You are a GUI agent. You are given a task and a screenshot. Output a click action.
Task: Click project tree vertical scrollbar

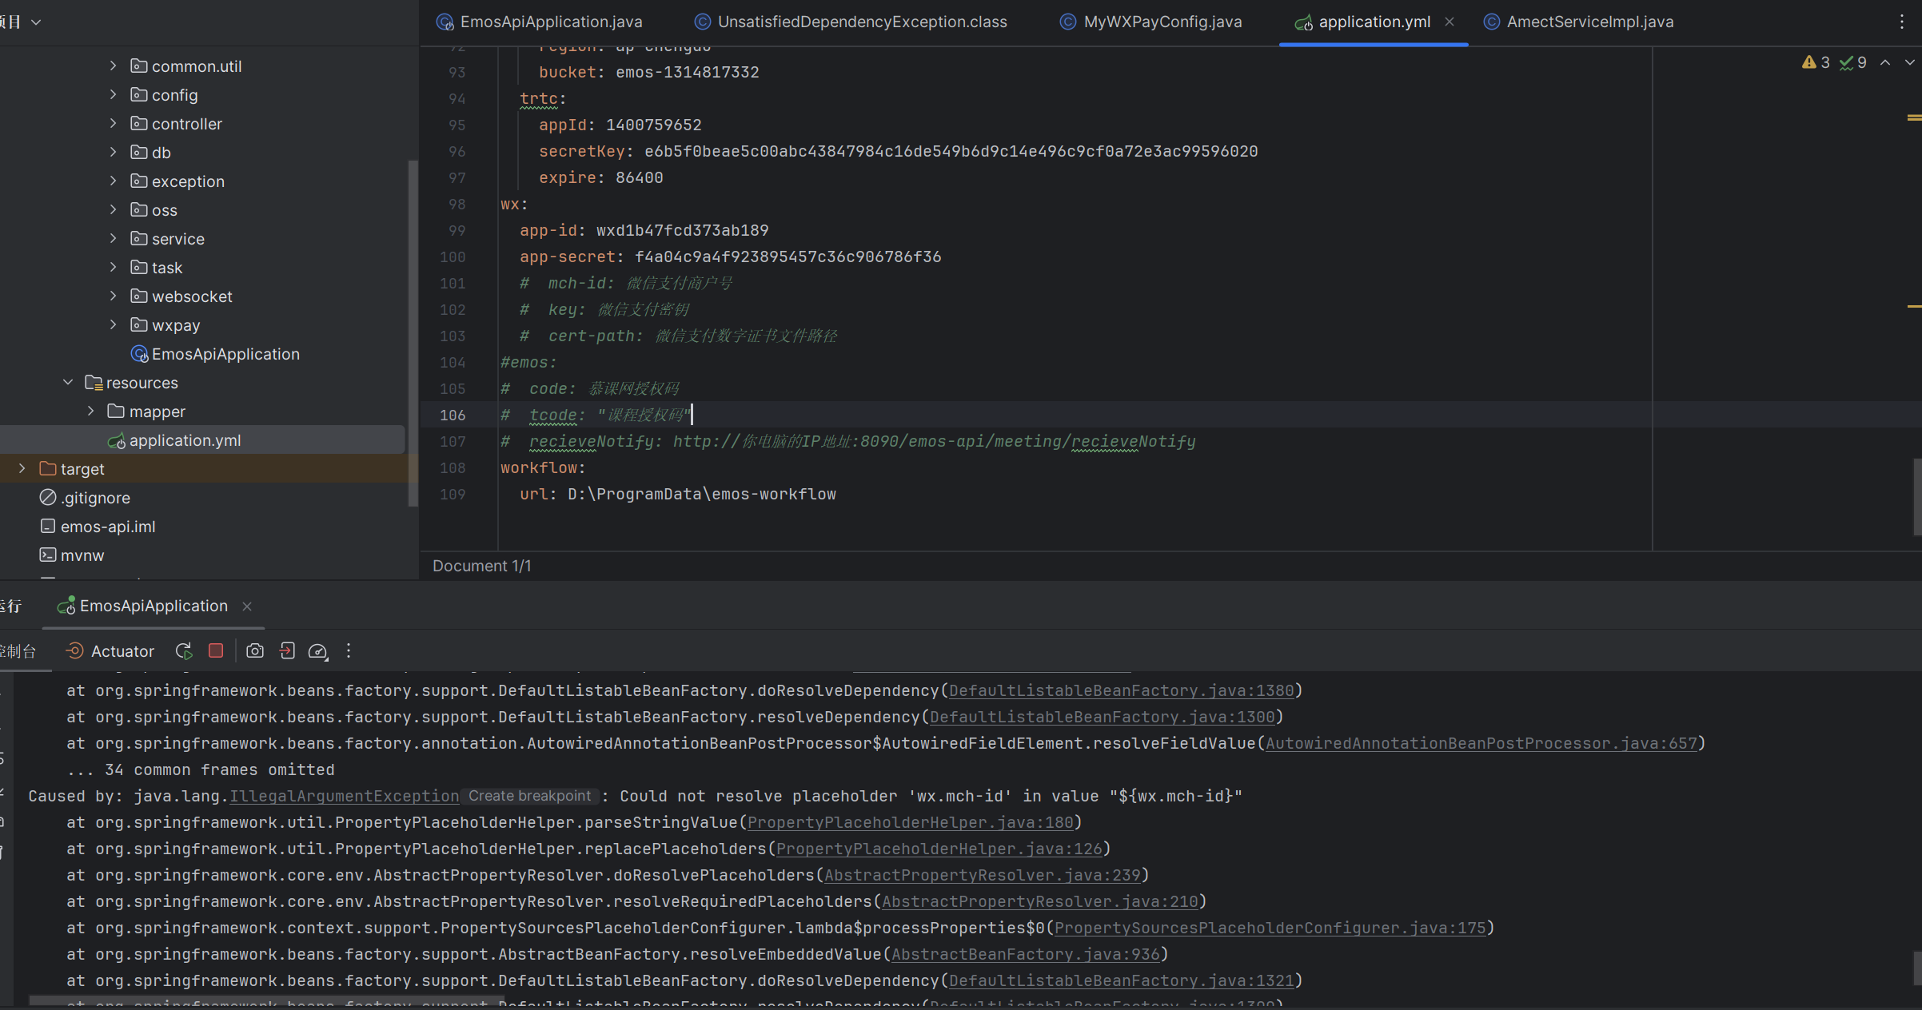click(x=413, y=333)
